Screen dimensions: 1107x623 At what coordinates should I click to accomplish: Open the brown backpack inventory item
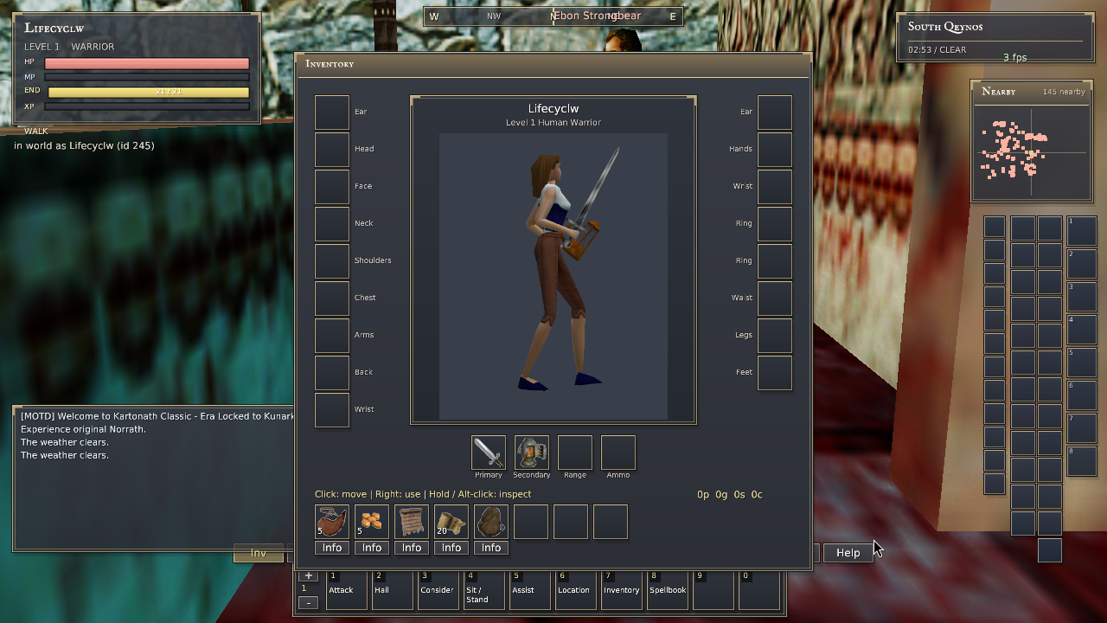491,522
